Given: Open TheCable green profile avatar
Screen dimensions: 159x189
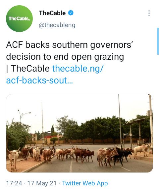Looking at the screenshot, I should (19, 18).
